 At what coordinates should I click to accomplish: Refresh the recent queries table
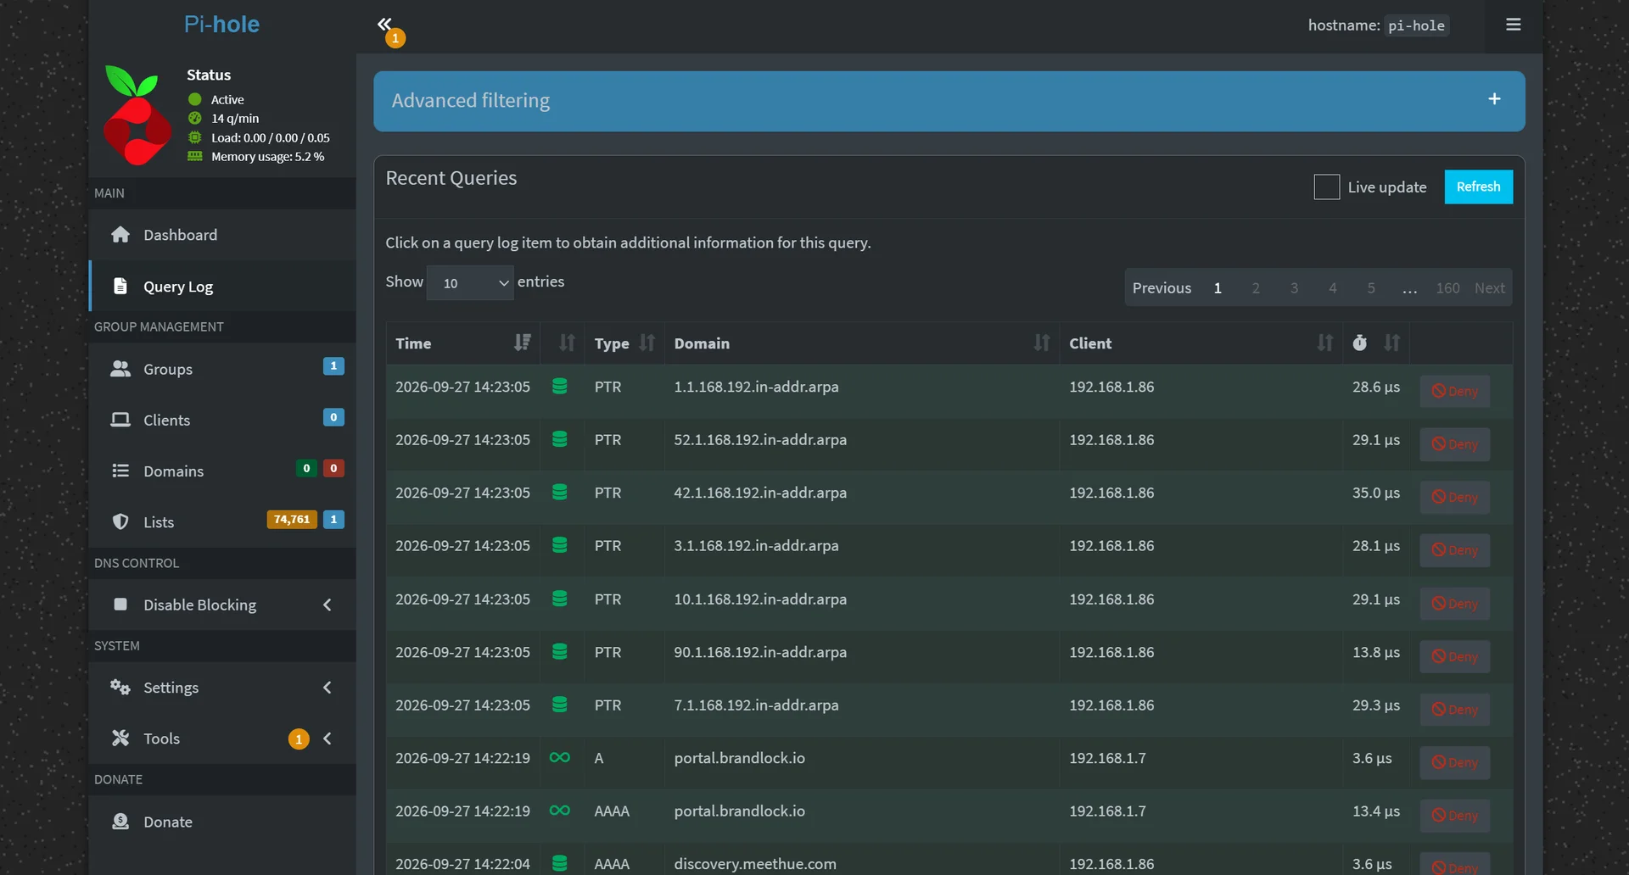pos(1478,187)
